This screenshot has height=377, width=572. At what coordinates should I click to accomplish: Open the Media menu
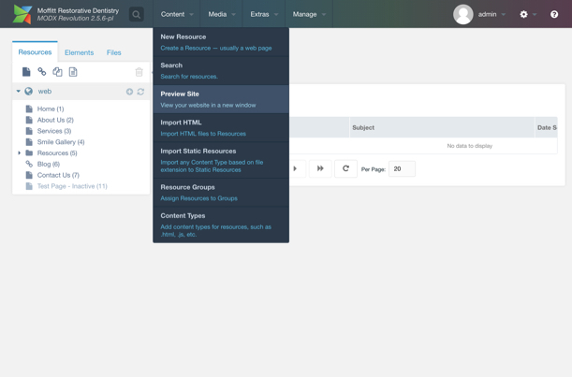point(222,14)
